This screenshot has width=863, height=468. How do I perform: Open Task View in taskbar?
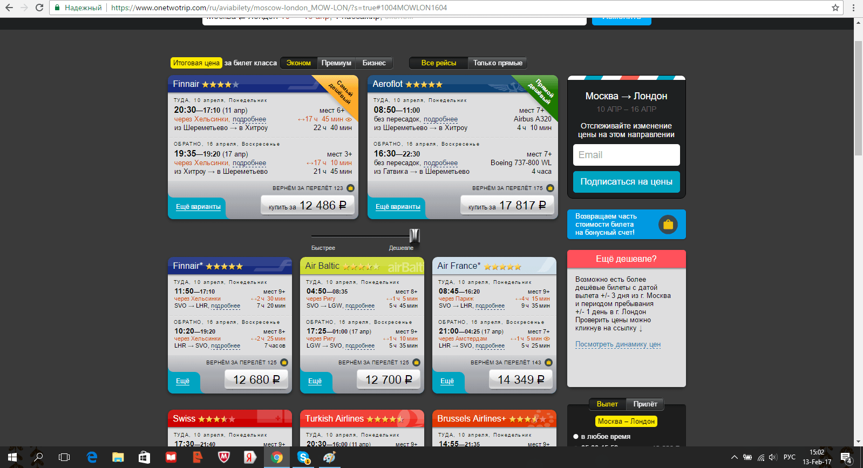(64, 457)
